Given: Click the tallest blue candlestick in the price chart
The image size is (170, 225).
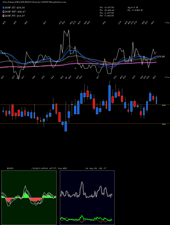Looking at the screenshot, I should 109,98.
